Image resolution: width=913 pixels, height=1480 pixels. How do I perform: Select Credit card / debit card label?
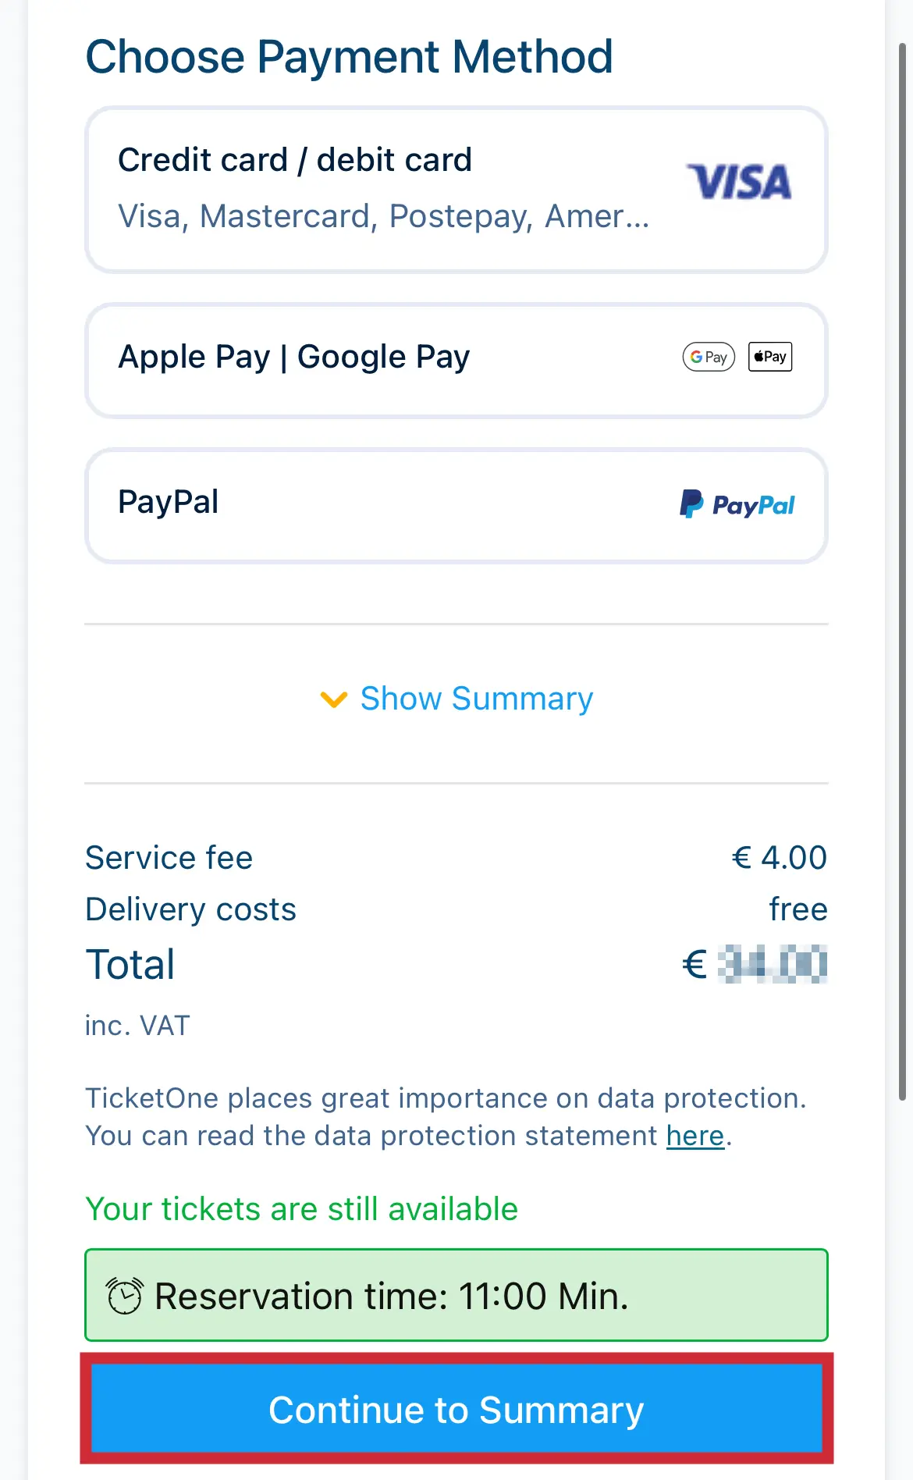[x=295, y=160]
